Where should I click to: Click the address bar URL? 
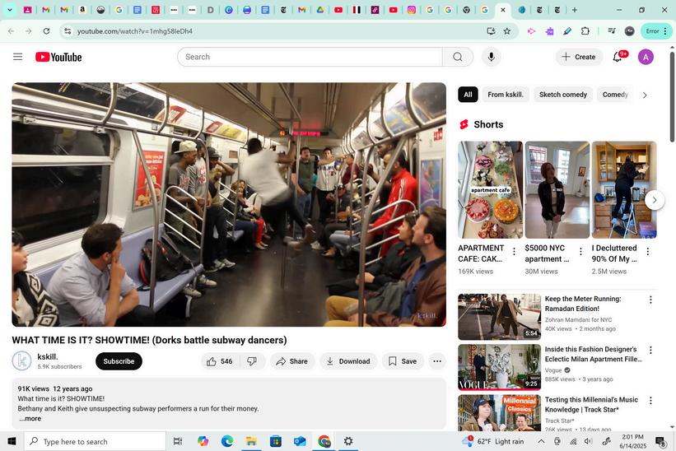click(135, 31)
